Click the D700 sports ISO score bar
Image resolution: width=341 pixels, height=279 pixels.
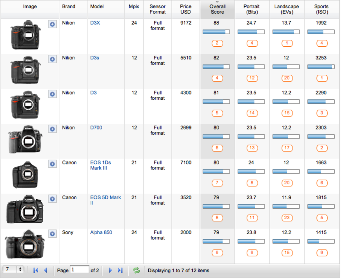click(321, 137)
